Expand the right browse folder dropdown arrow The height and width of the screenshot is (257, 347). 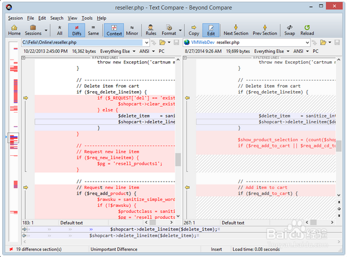[x=330, y=42]
